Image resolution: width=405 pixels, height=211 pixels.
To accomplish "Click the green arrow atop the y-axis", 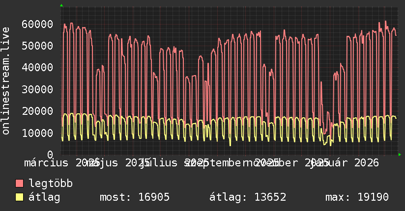I will 61,5.
